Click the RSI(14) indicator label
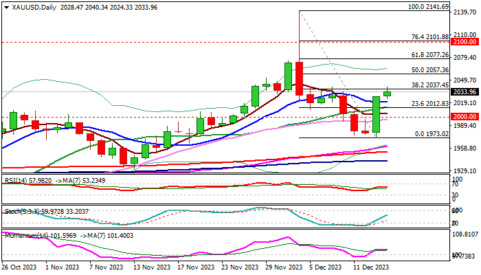Screen dimensions: 481x275 [16, 180]
